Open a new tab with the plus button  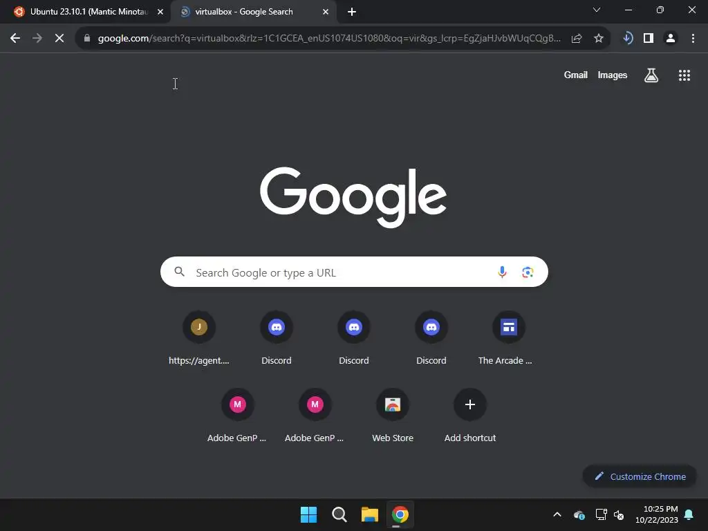[352, 12]
